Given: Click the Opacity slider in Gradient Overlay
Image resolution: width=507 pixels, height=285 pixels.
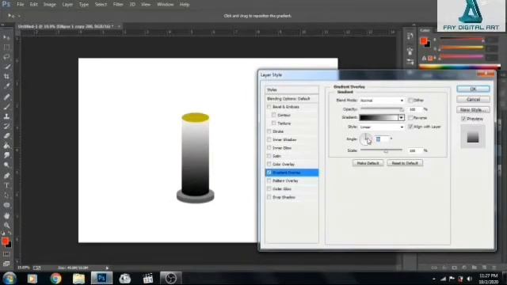Looking at the screenshot, I should pyautogui.click(x=382, y=109).
